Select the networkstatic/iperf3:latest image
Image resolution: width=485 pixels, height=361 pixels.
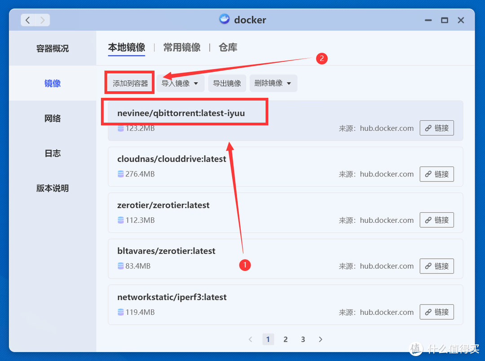pos(285,305)
